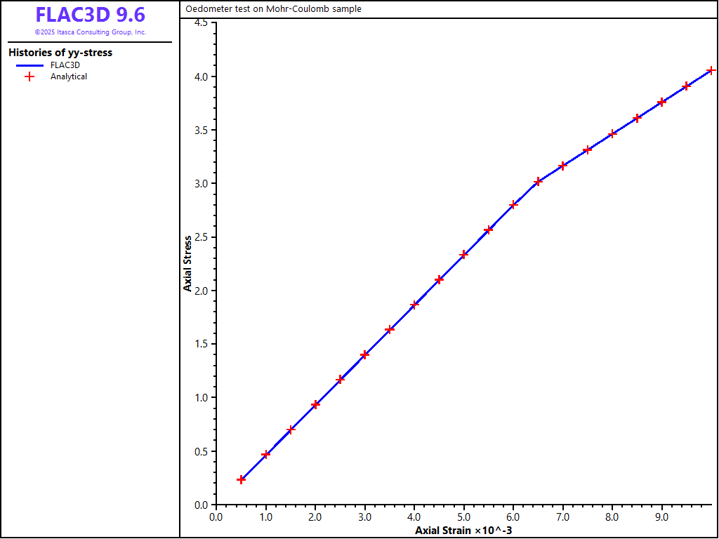Click the 'FLAC3D' legend entry label
The width and height of the screenshot is (719, 539).
tap(65, 65)
